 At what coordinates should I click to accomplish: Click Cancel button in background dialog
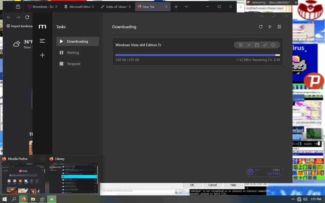(213, 185)
